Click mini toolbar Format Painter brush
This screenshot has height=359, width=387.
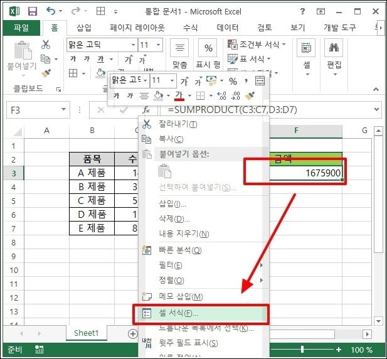click(x=250, y=95)
